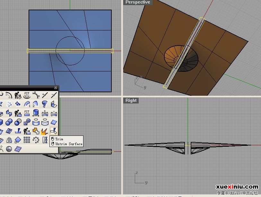Select the dotted offset arc curve icon

point(36,95)
